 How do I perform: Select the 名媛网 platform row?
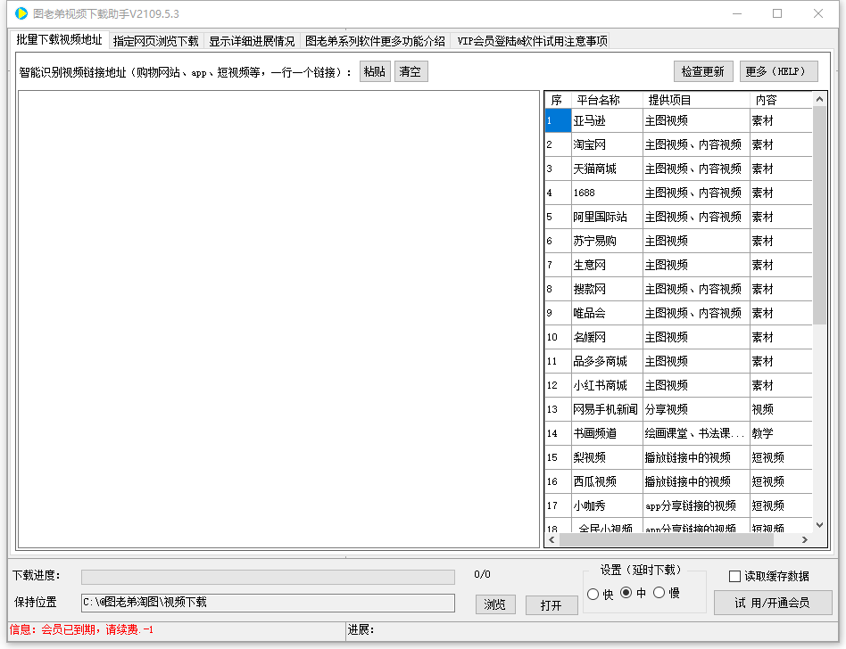click(678, 337)
